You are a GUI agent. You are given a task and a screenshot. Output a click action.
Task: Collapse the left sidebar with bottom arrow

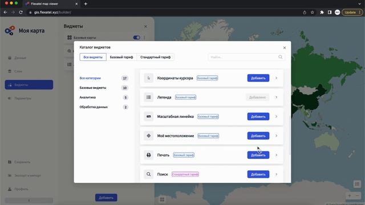[29, 200]
